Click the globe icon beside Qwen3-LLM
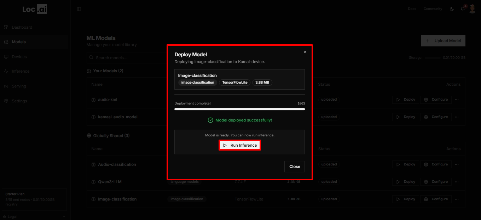 (x=94, y=182)
